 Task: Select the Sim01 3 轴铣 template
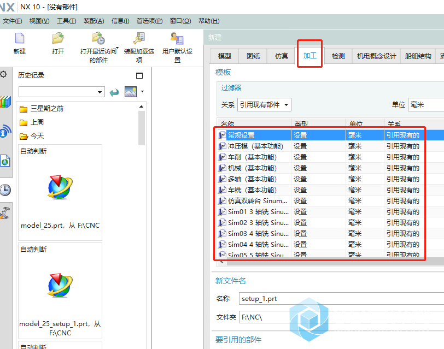[330, 211]
